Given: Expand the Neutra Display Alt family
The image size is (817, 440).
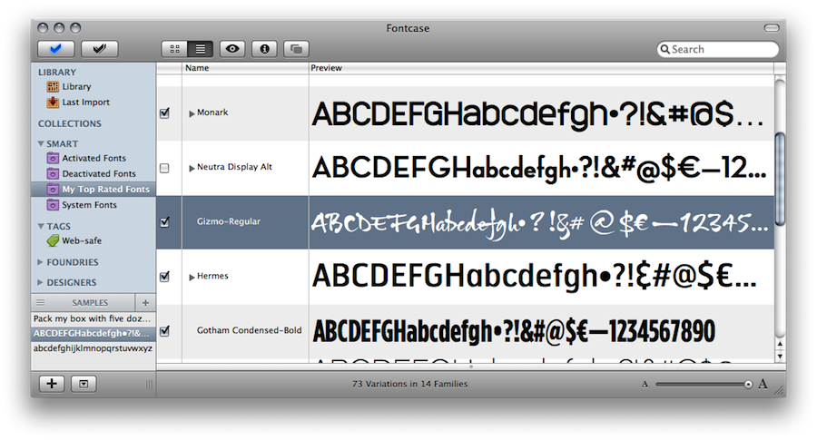Looking at the screenshot, I should click(192, 168).
